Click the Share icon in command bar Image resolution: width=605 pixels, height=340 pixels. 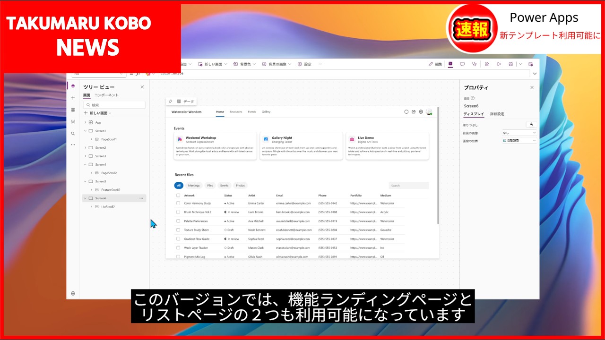(x=486, y=64)
